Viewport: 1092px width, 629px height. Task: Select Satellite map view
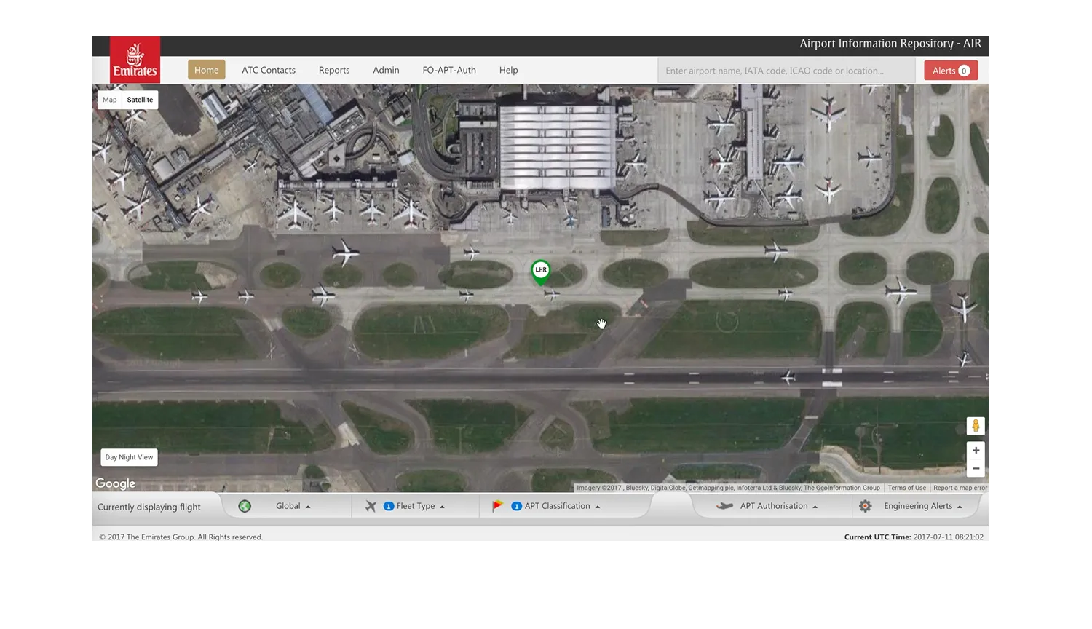tap(140, 100)
